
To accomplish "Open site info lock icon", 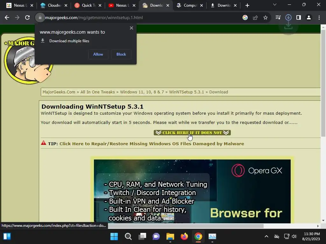I will click(40, 18).
